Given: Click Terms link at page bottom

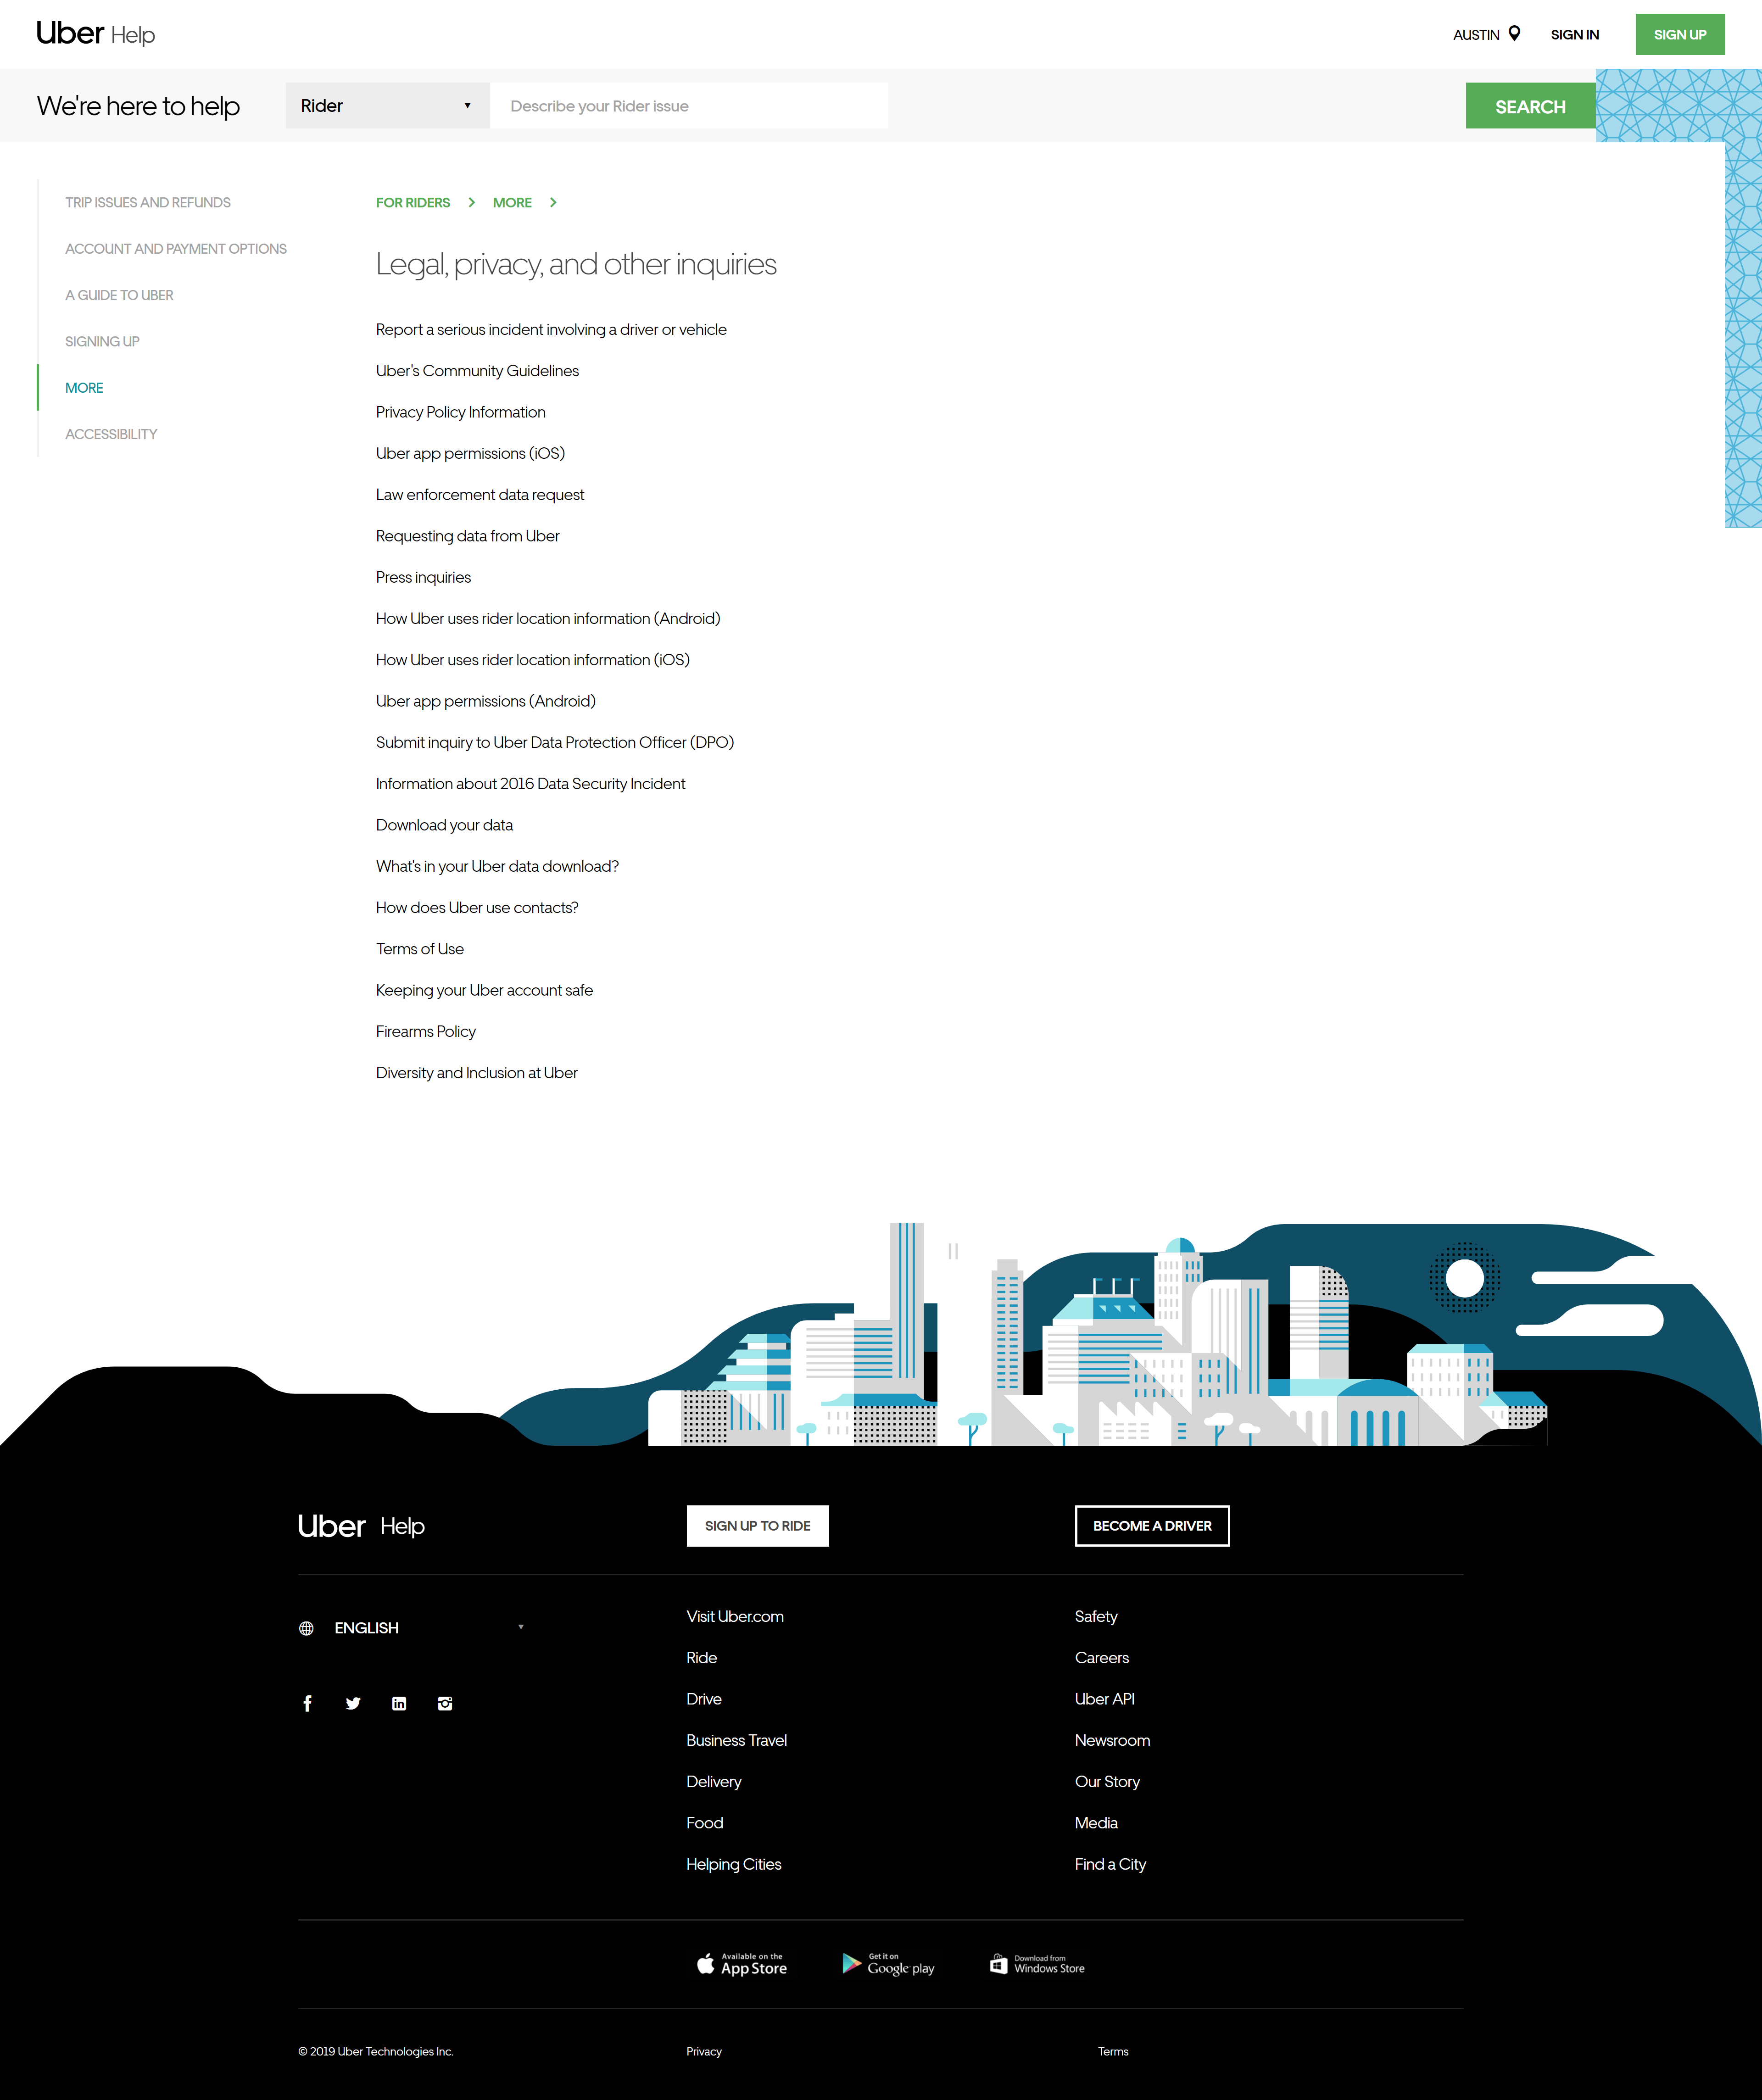Looking at the screenshot, I should tap(1113, 2052).
